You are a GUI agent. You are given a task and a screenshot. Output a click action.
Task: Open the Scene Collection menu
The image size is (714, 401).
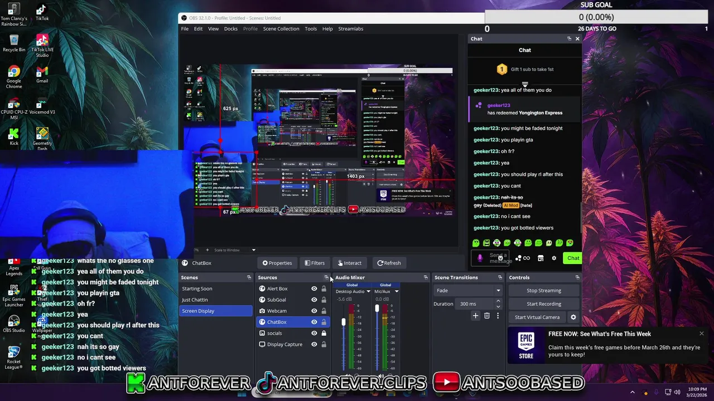(x=281, y=28)
